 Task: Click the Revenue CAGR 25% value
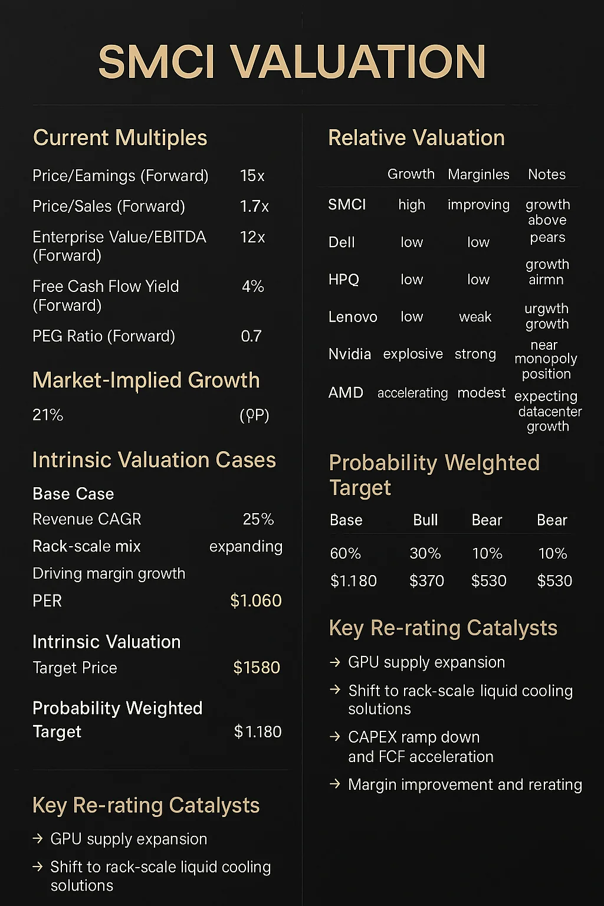[x=258, y=520]
